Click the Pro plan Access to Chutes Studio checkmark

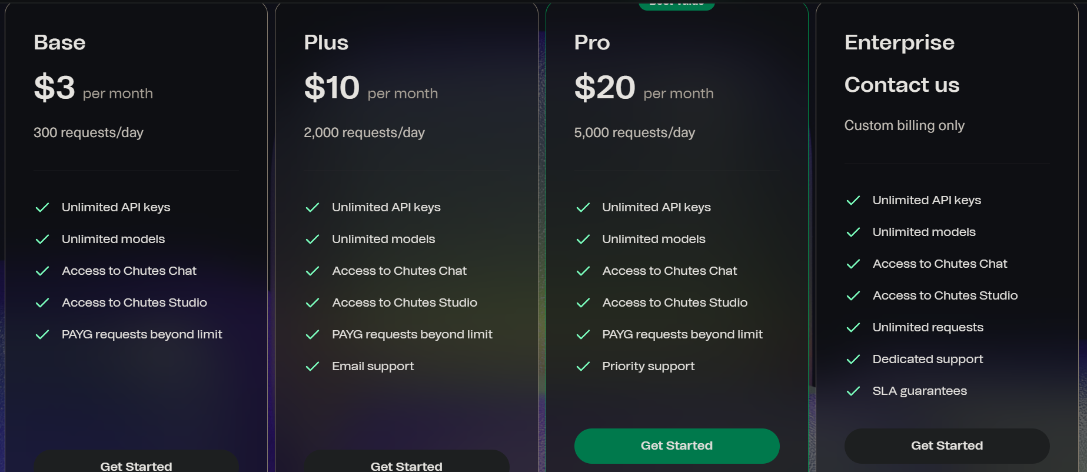click(583, 303)
